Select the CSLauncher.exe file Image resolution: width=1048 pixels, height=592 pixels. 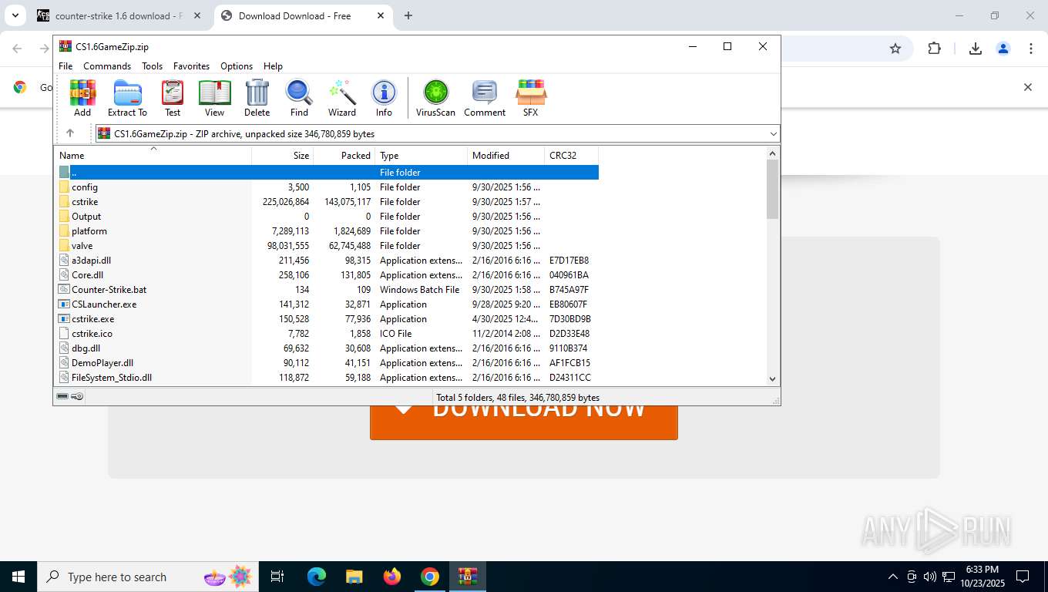[x=327, y=304]
